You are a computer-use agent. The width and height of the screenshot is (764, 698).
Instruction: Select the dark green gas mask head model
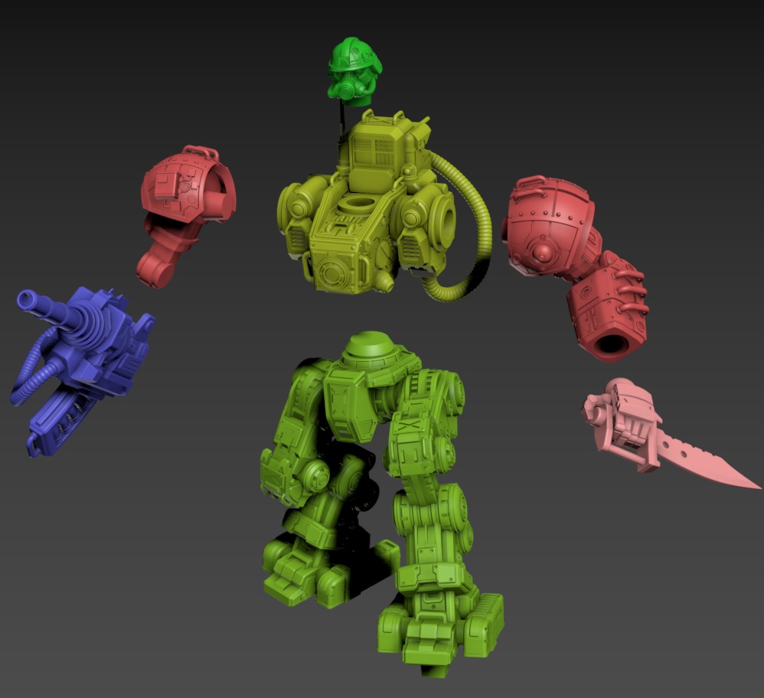click(x=354, y=70)
